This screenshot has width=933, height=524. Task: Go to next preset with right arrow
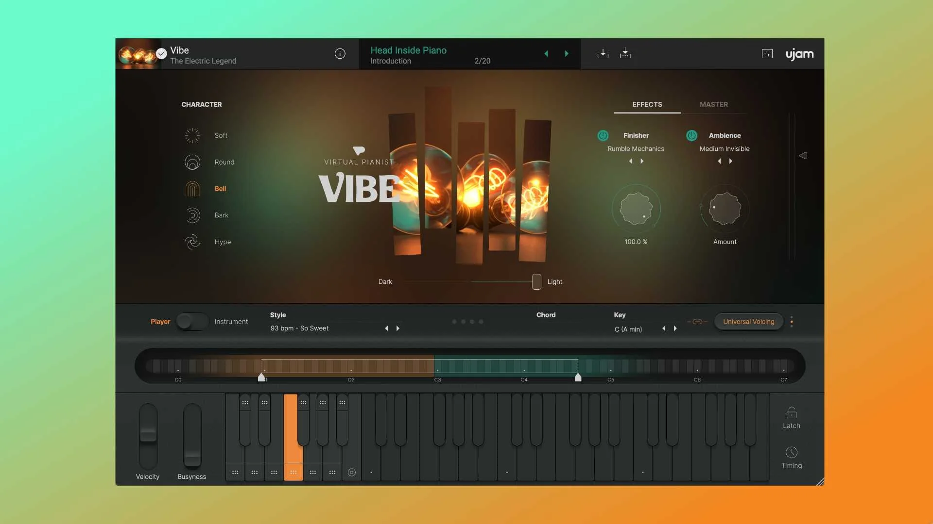coord(567,54)
